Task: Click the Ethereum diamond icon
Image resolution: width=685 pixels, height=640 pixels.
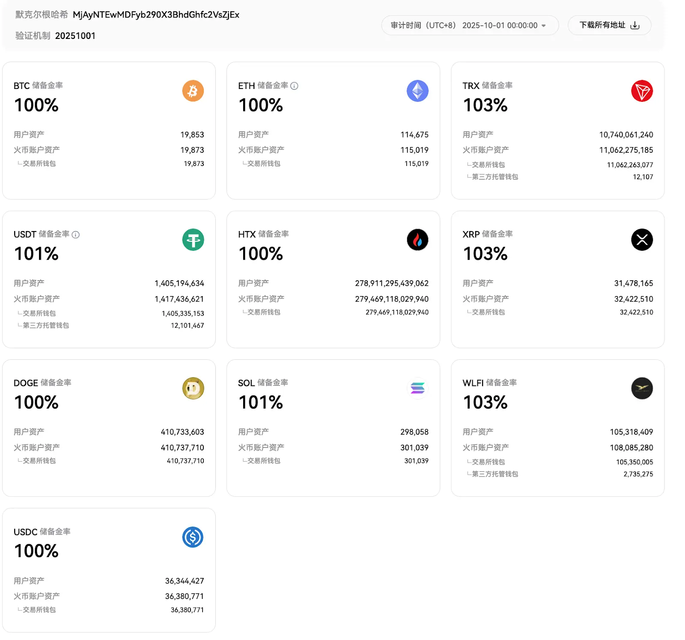Action: 417,91
